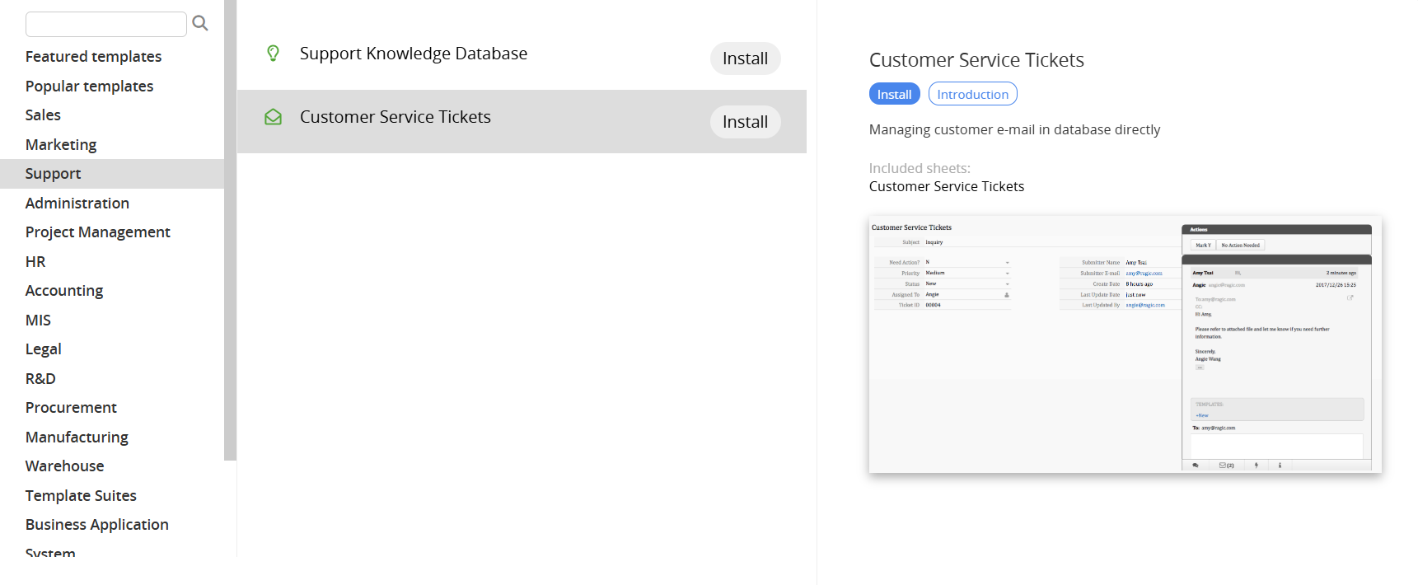Open the HR template category
1418x585 pixels.
35,262
